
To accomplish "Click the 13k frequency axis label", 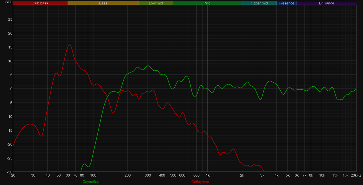I will [x=335, y=175].
